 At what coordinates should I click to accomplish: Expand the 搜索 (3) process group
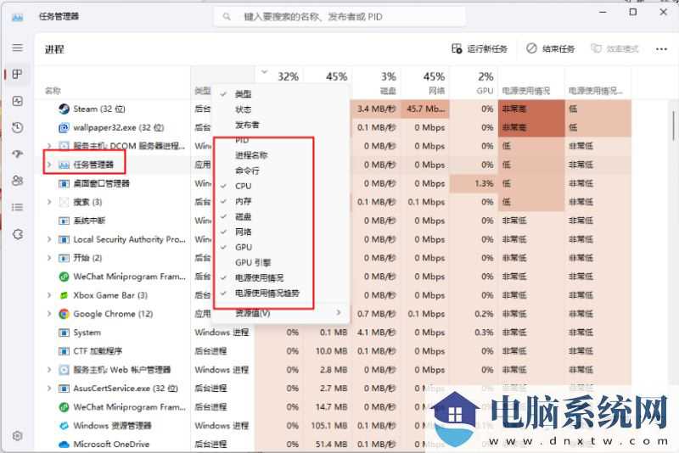pyautogui.click(x=49, y=202)
